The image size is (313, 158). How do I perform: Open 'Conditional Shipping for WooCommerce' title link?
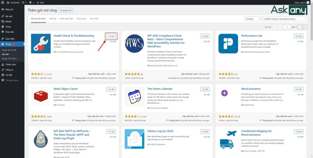click(257, 133)
